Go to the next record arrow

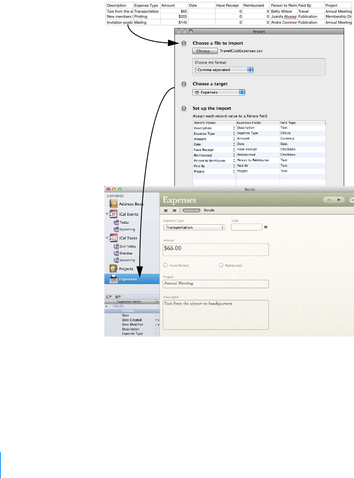[x=339, y=200]
